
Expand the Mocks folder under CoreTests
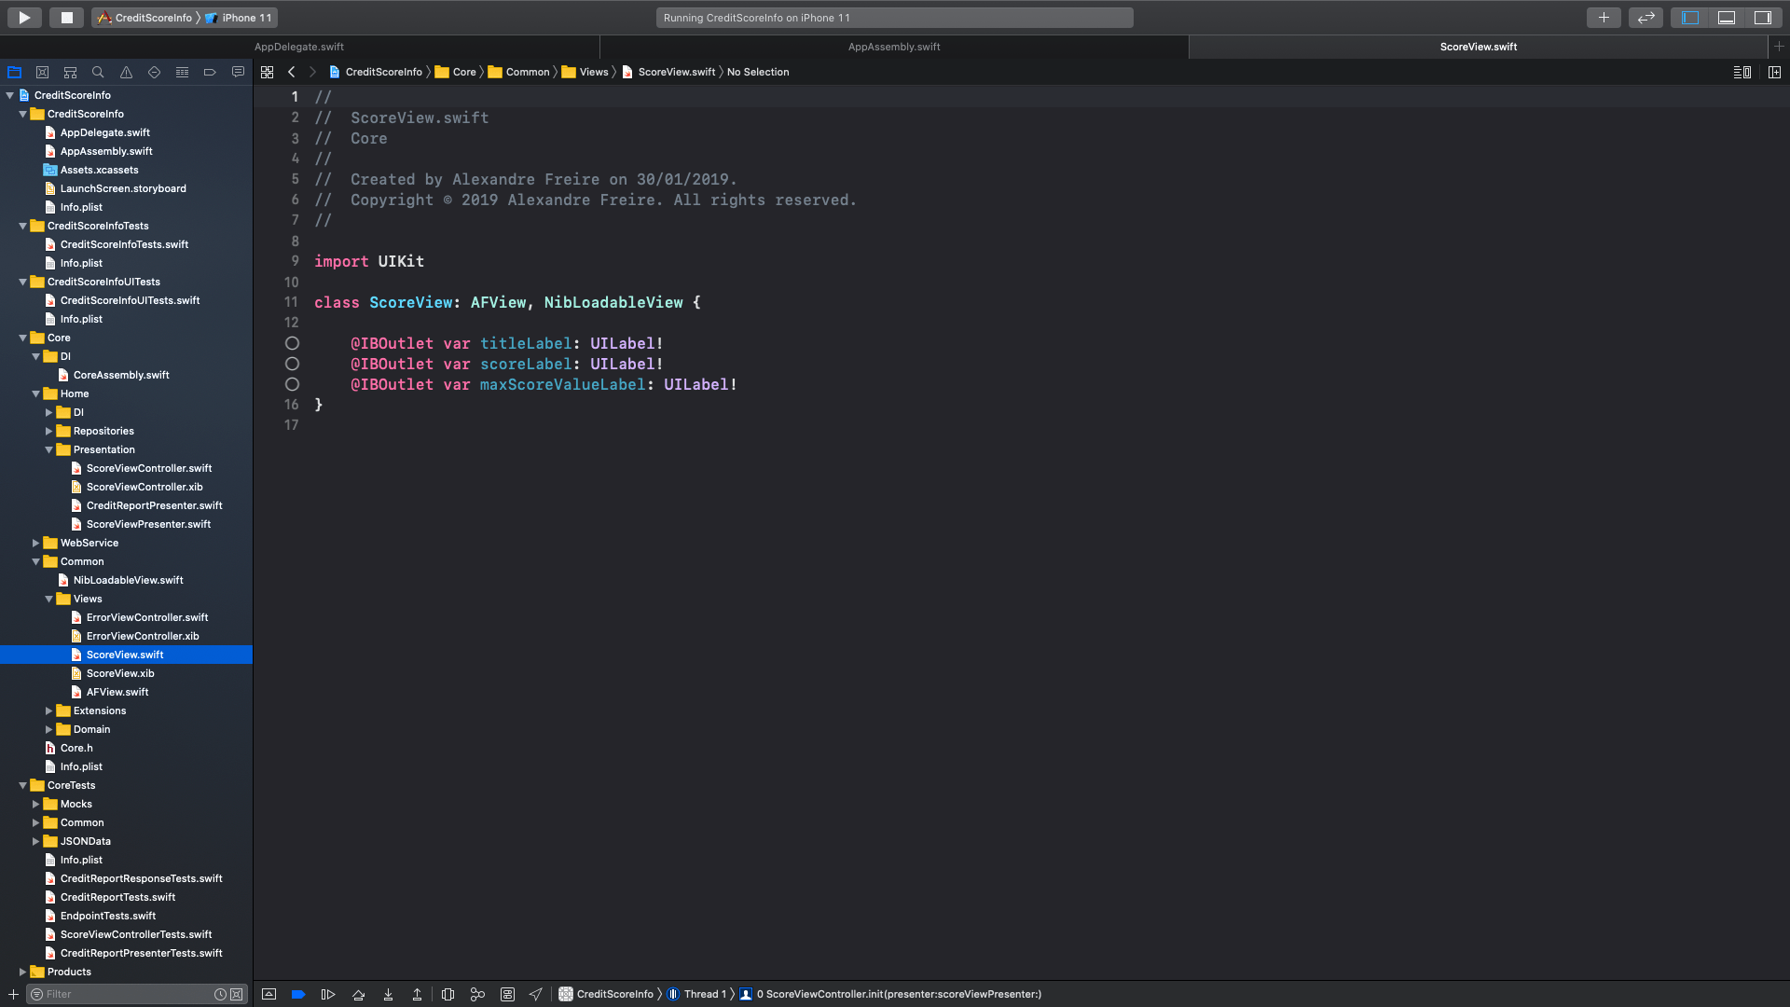[x=35, y=804]
